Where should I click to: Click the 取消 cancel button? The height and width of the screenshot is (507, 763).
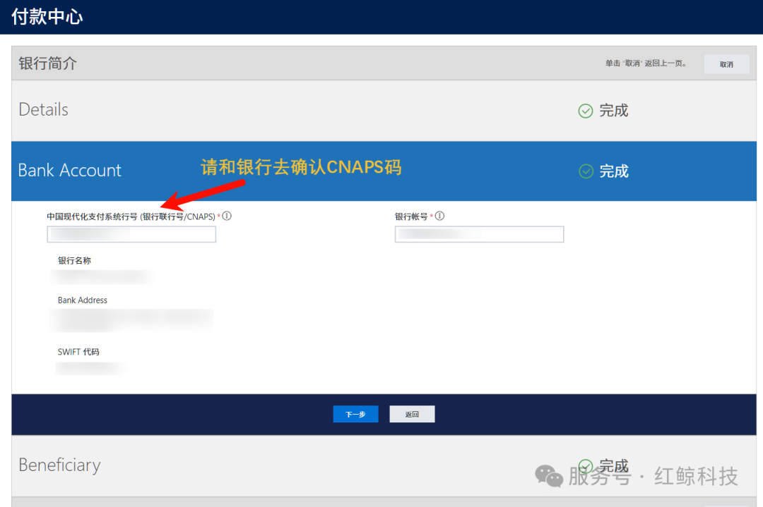point(726,64)
